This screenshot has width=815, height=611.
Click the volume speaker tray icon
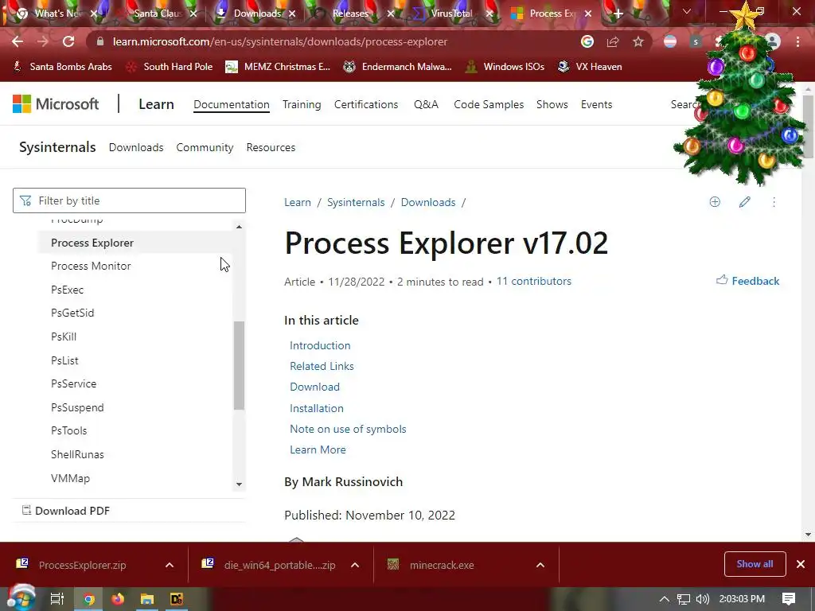(702, 599)
